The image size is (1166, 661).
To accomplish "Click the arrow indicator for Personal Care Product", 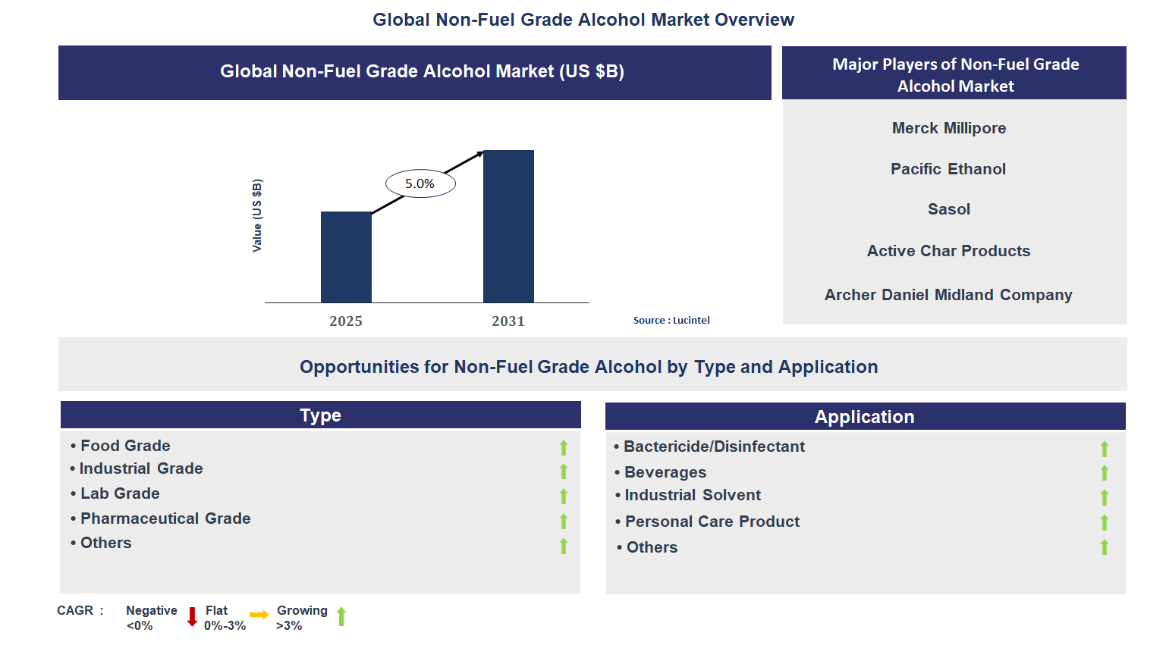I will tap(1105, 522).
